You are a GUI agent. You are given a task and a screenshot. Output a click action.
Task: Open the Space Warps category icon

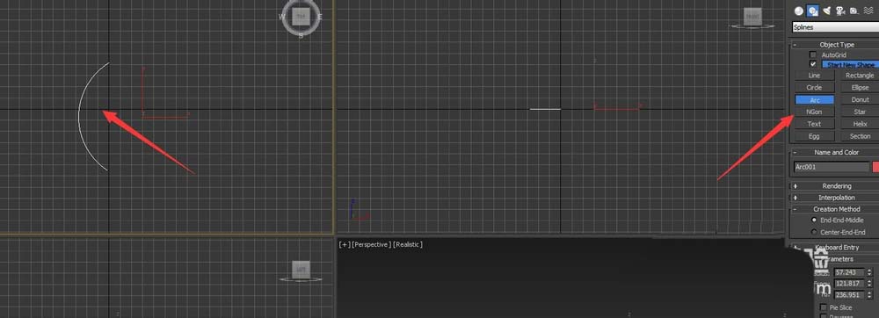[x=868, y=11]
